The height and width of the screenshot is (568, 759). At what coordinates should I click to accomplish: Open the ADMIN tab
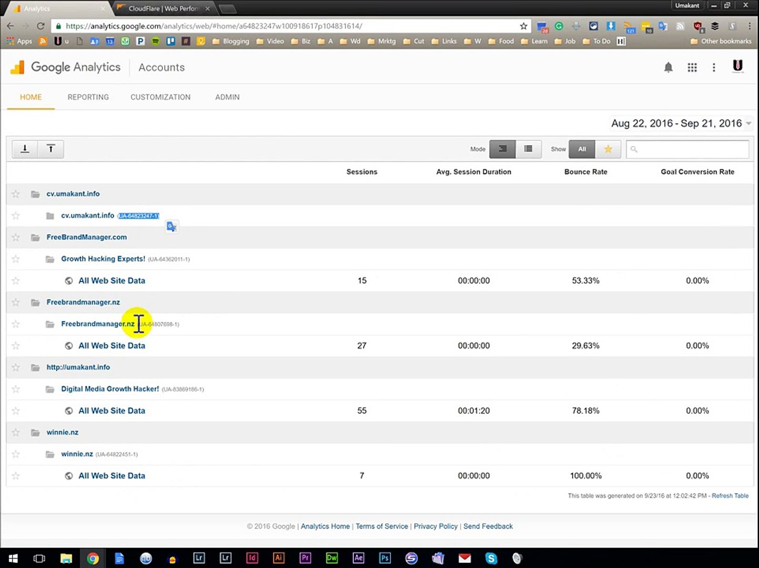pyautogui.click(x=227, y=97)
